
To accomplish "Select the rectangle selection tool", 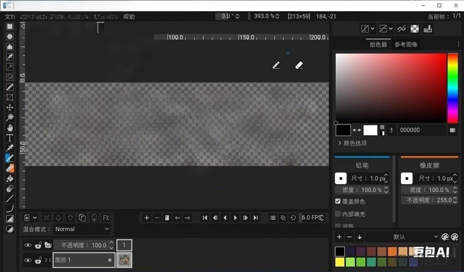I will 10,26.
